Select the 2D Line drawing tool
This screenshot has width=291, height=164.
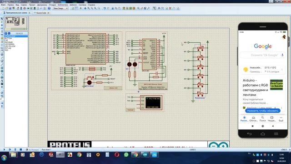(x=2, y=65)
